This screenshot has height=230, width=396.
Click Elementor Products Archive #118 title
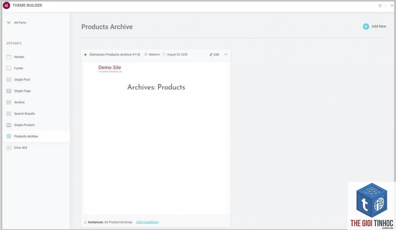click(x=114, y=55)
